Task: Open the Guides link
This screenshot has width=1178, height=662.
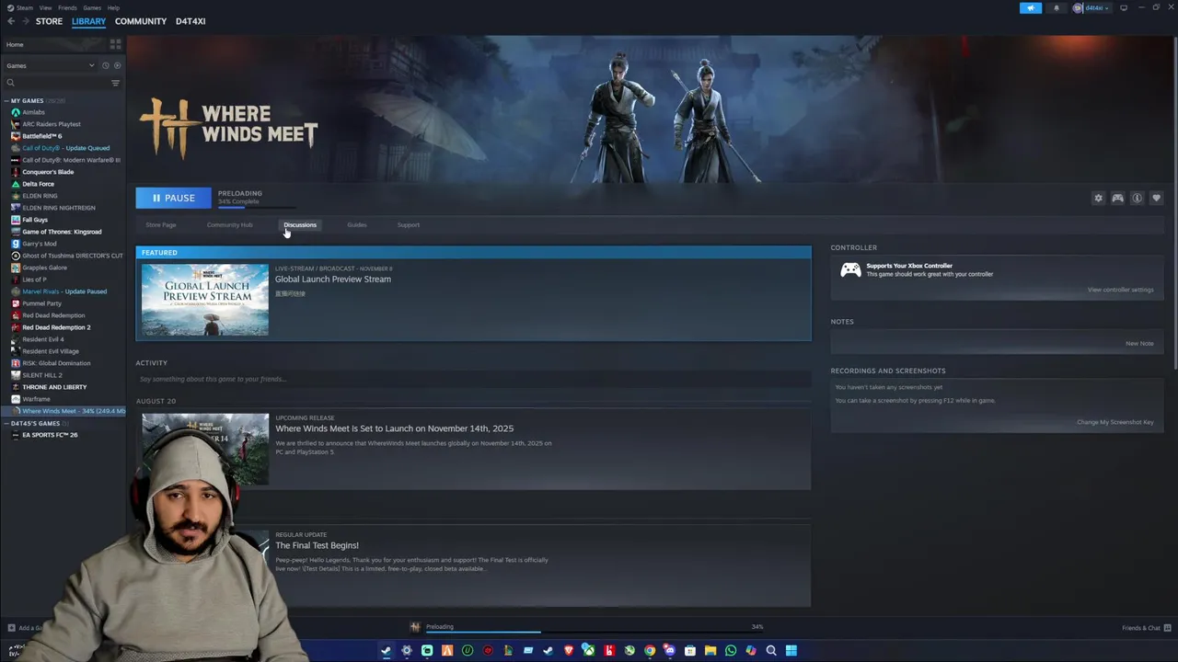Action: click(x=357, y=224)
